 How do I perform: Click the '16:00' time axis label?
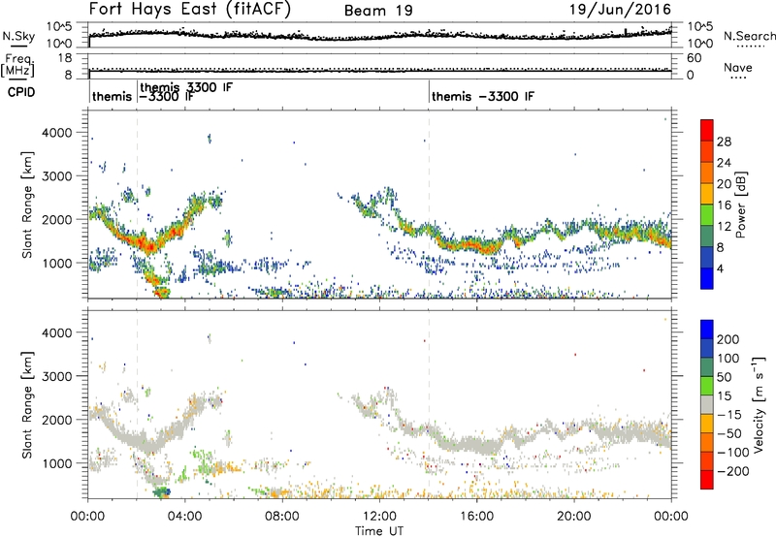click(476, 517)
